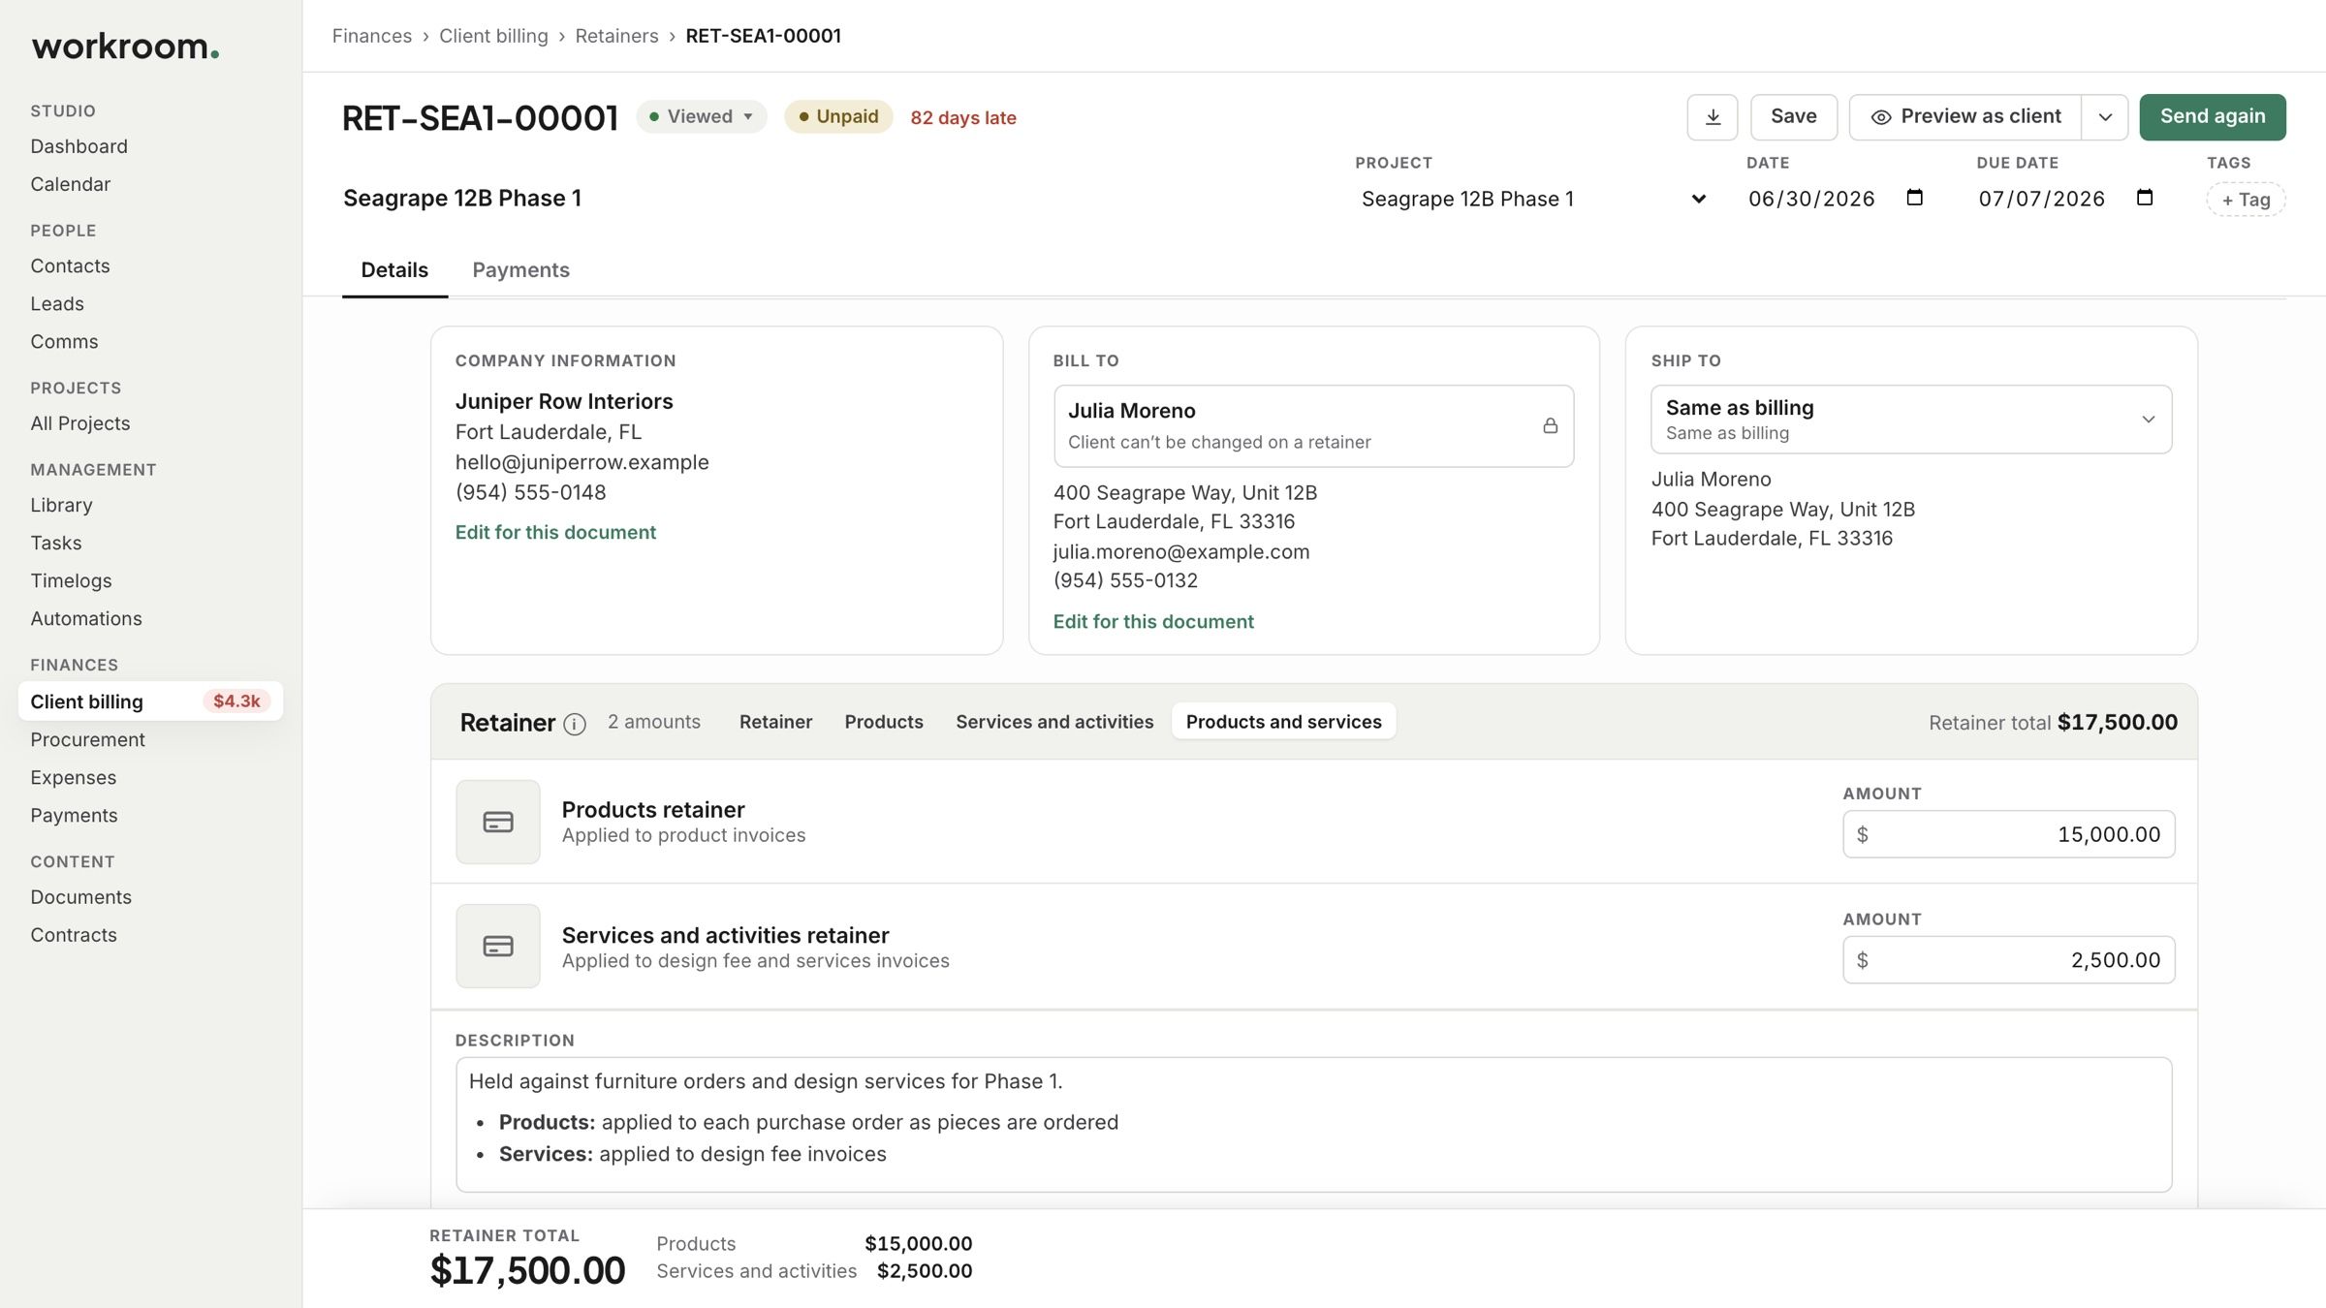Viewport: 2326px width, 1308px height.
Task: Open the due date calendar icon
Action: tap(2145, 198)
